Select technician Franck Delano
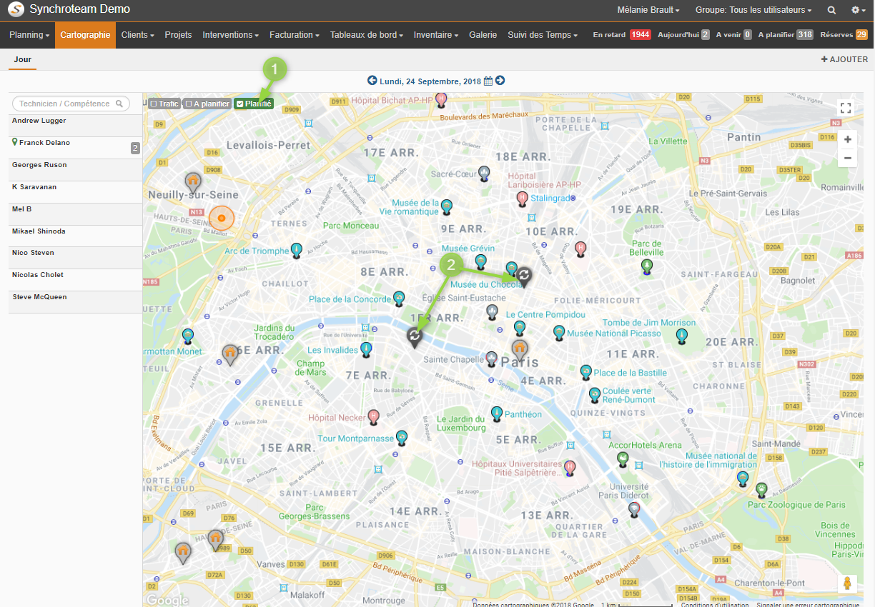This screenshot has height=607, width=875. [76, 148]
